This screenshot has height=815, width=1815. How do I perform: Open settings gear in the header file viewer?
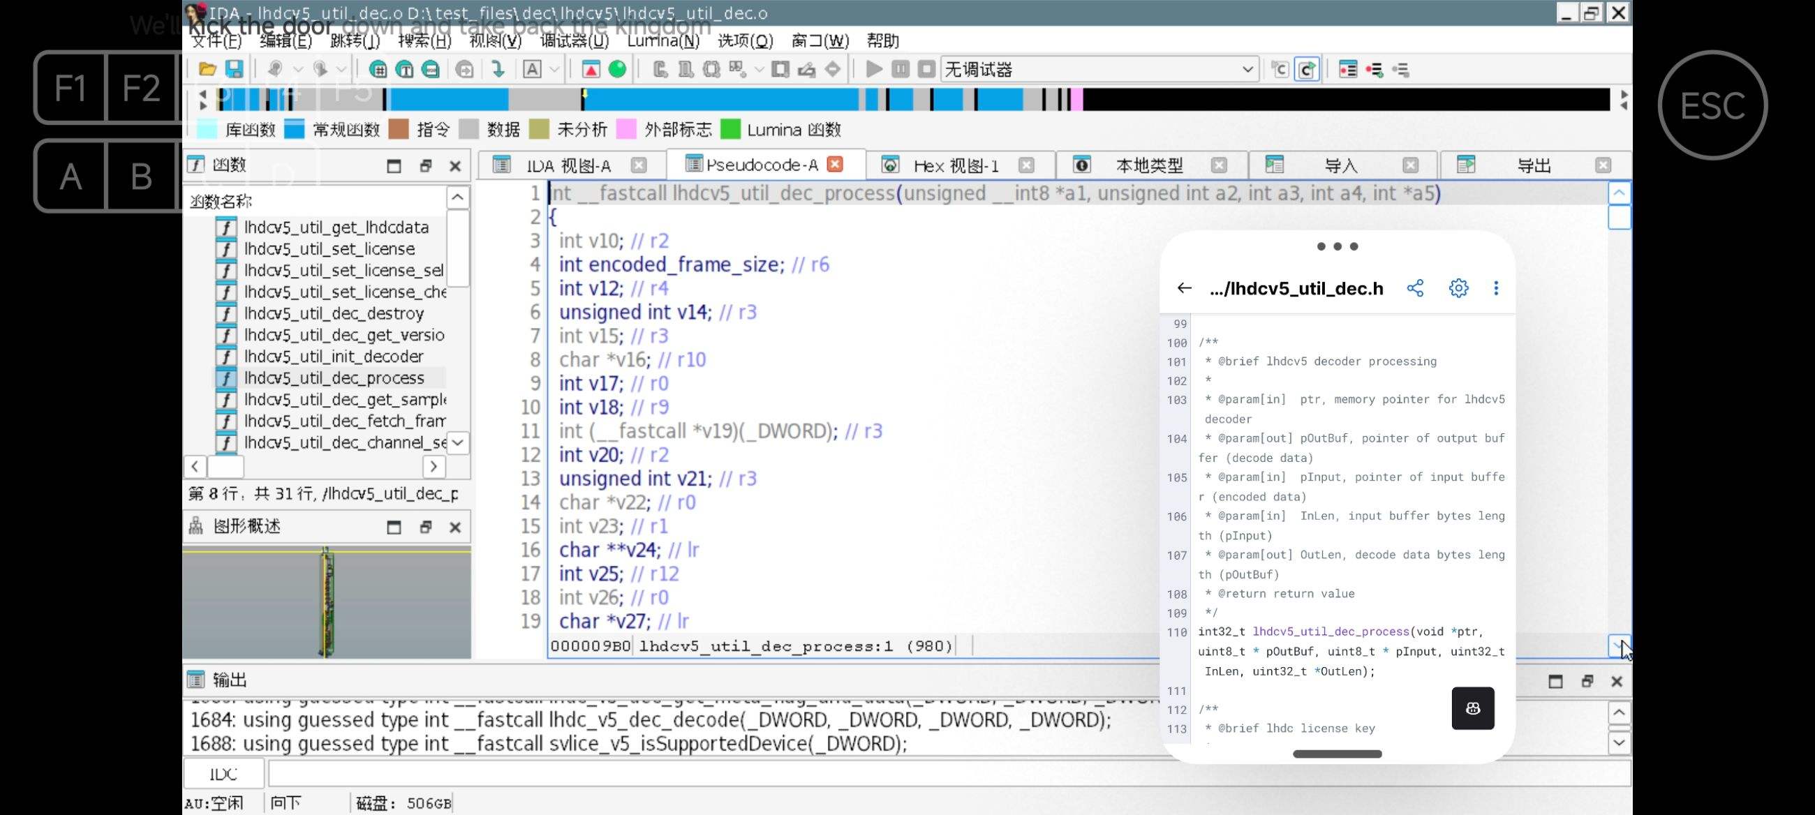[1458, 288]
